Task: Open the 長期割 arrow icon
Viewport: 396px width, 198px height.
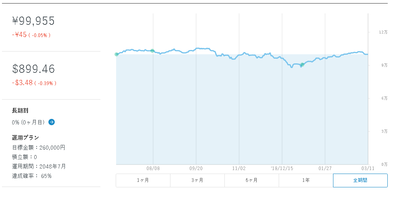Action: [x=52, y=122]
